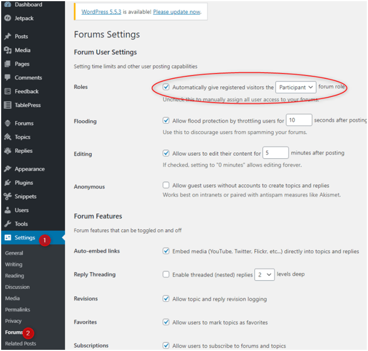The width and height of the screenshot is (368, 351).
Task: Click the Plugins plug icon
Action: [x=8, y=183]
